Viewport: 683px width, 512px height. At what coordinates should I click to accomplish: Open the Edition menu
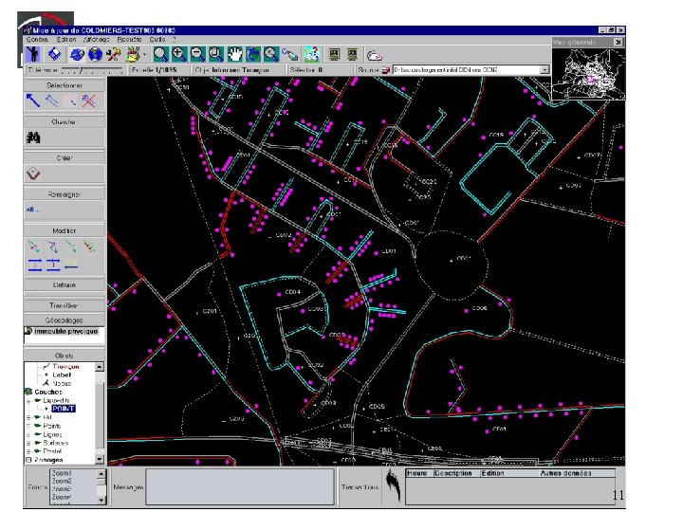point(66,39)
